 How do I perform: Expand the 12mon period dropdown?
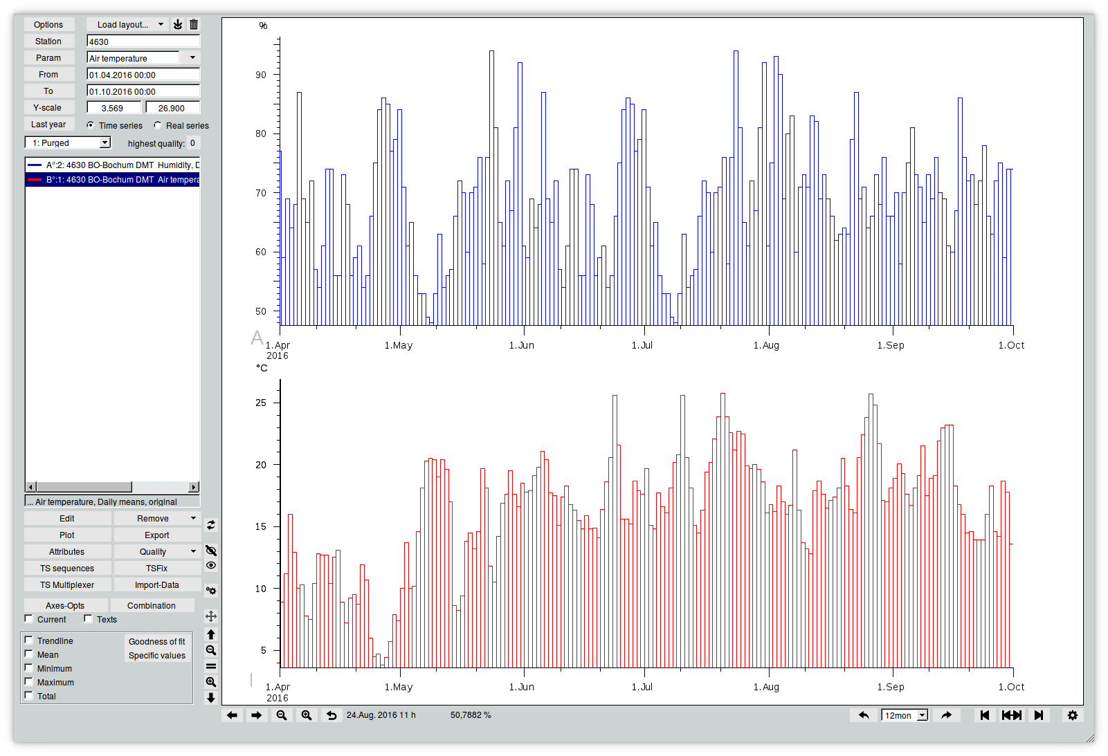pos(904,715)
